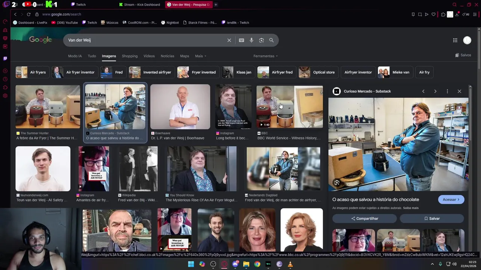Open the Easy Setup settings icon
The height and width of the screenshot is (270, 481).
(x=475, y=14)
